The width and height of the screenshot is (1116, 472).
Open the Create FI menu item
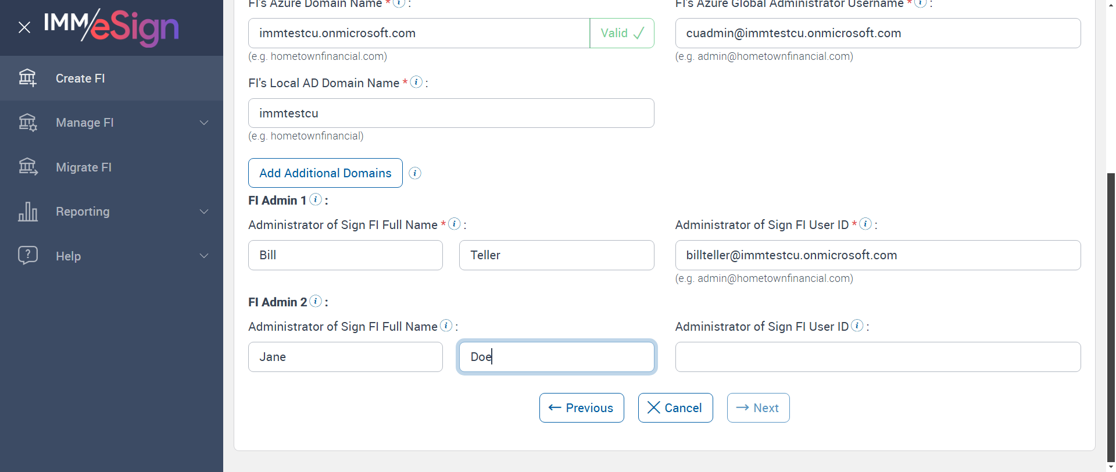tap(80, 78)
